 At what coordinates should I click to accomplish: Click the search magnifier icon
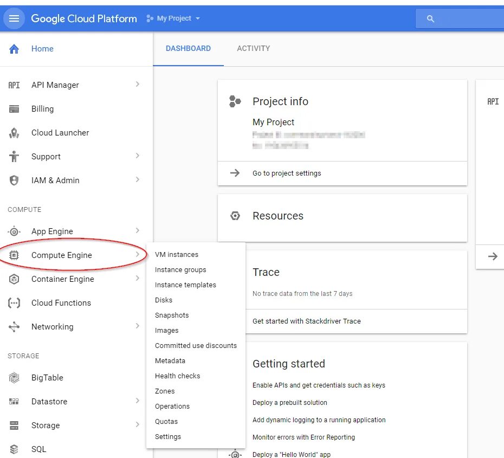430,18
